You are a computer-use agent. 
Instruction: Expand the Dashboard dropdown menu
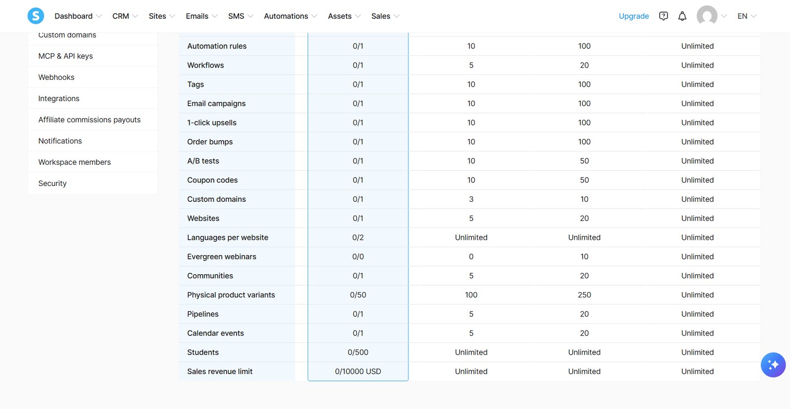pos(78,16)
